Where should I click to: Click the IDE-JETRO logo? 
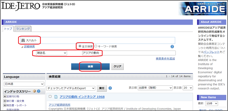[21, 6]
